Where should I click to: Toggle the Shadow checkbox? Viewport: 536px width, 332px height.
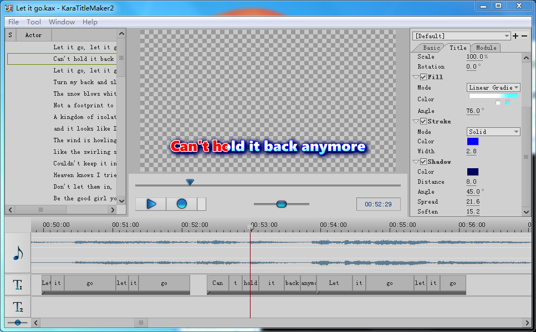coord(423,162)
